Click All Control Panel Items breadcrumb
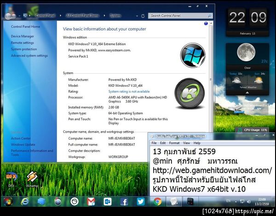The height and width of the screenshot is (216, 276). [83, 16]
